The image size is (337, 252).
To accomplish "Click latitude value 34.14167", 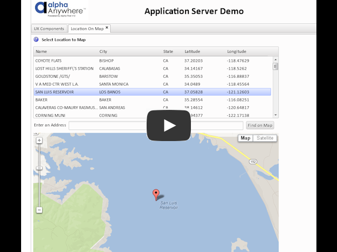I will tap(194, 69).
